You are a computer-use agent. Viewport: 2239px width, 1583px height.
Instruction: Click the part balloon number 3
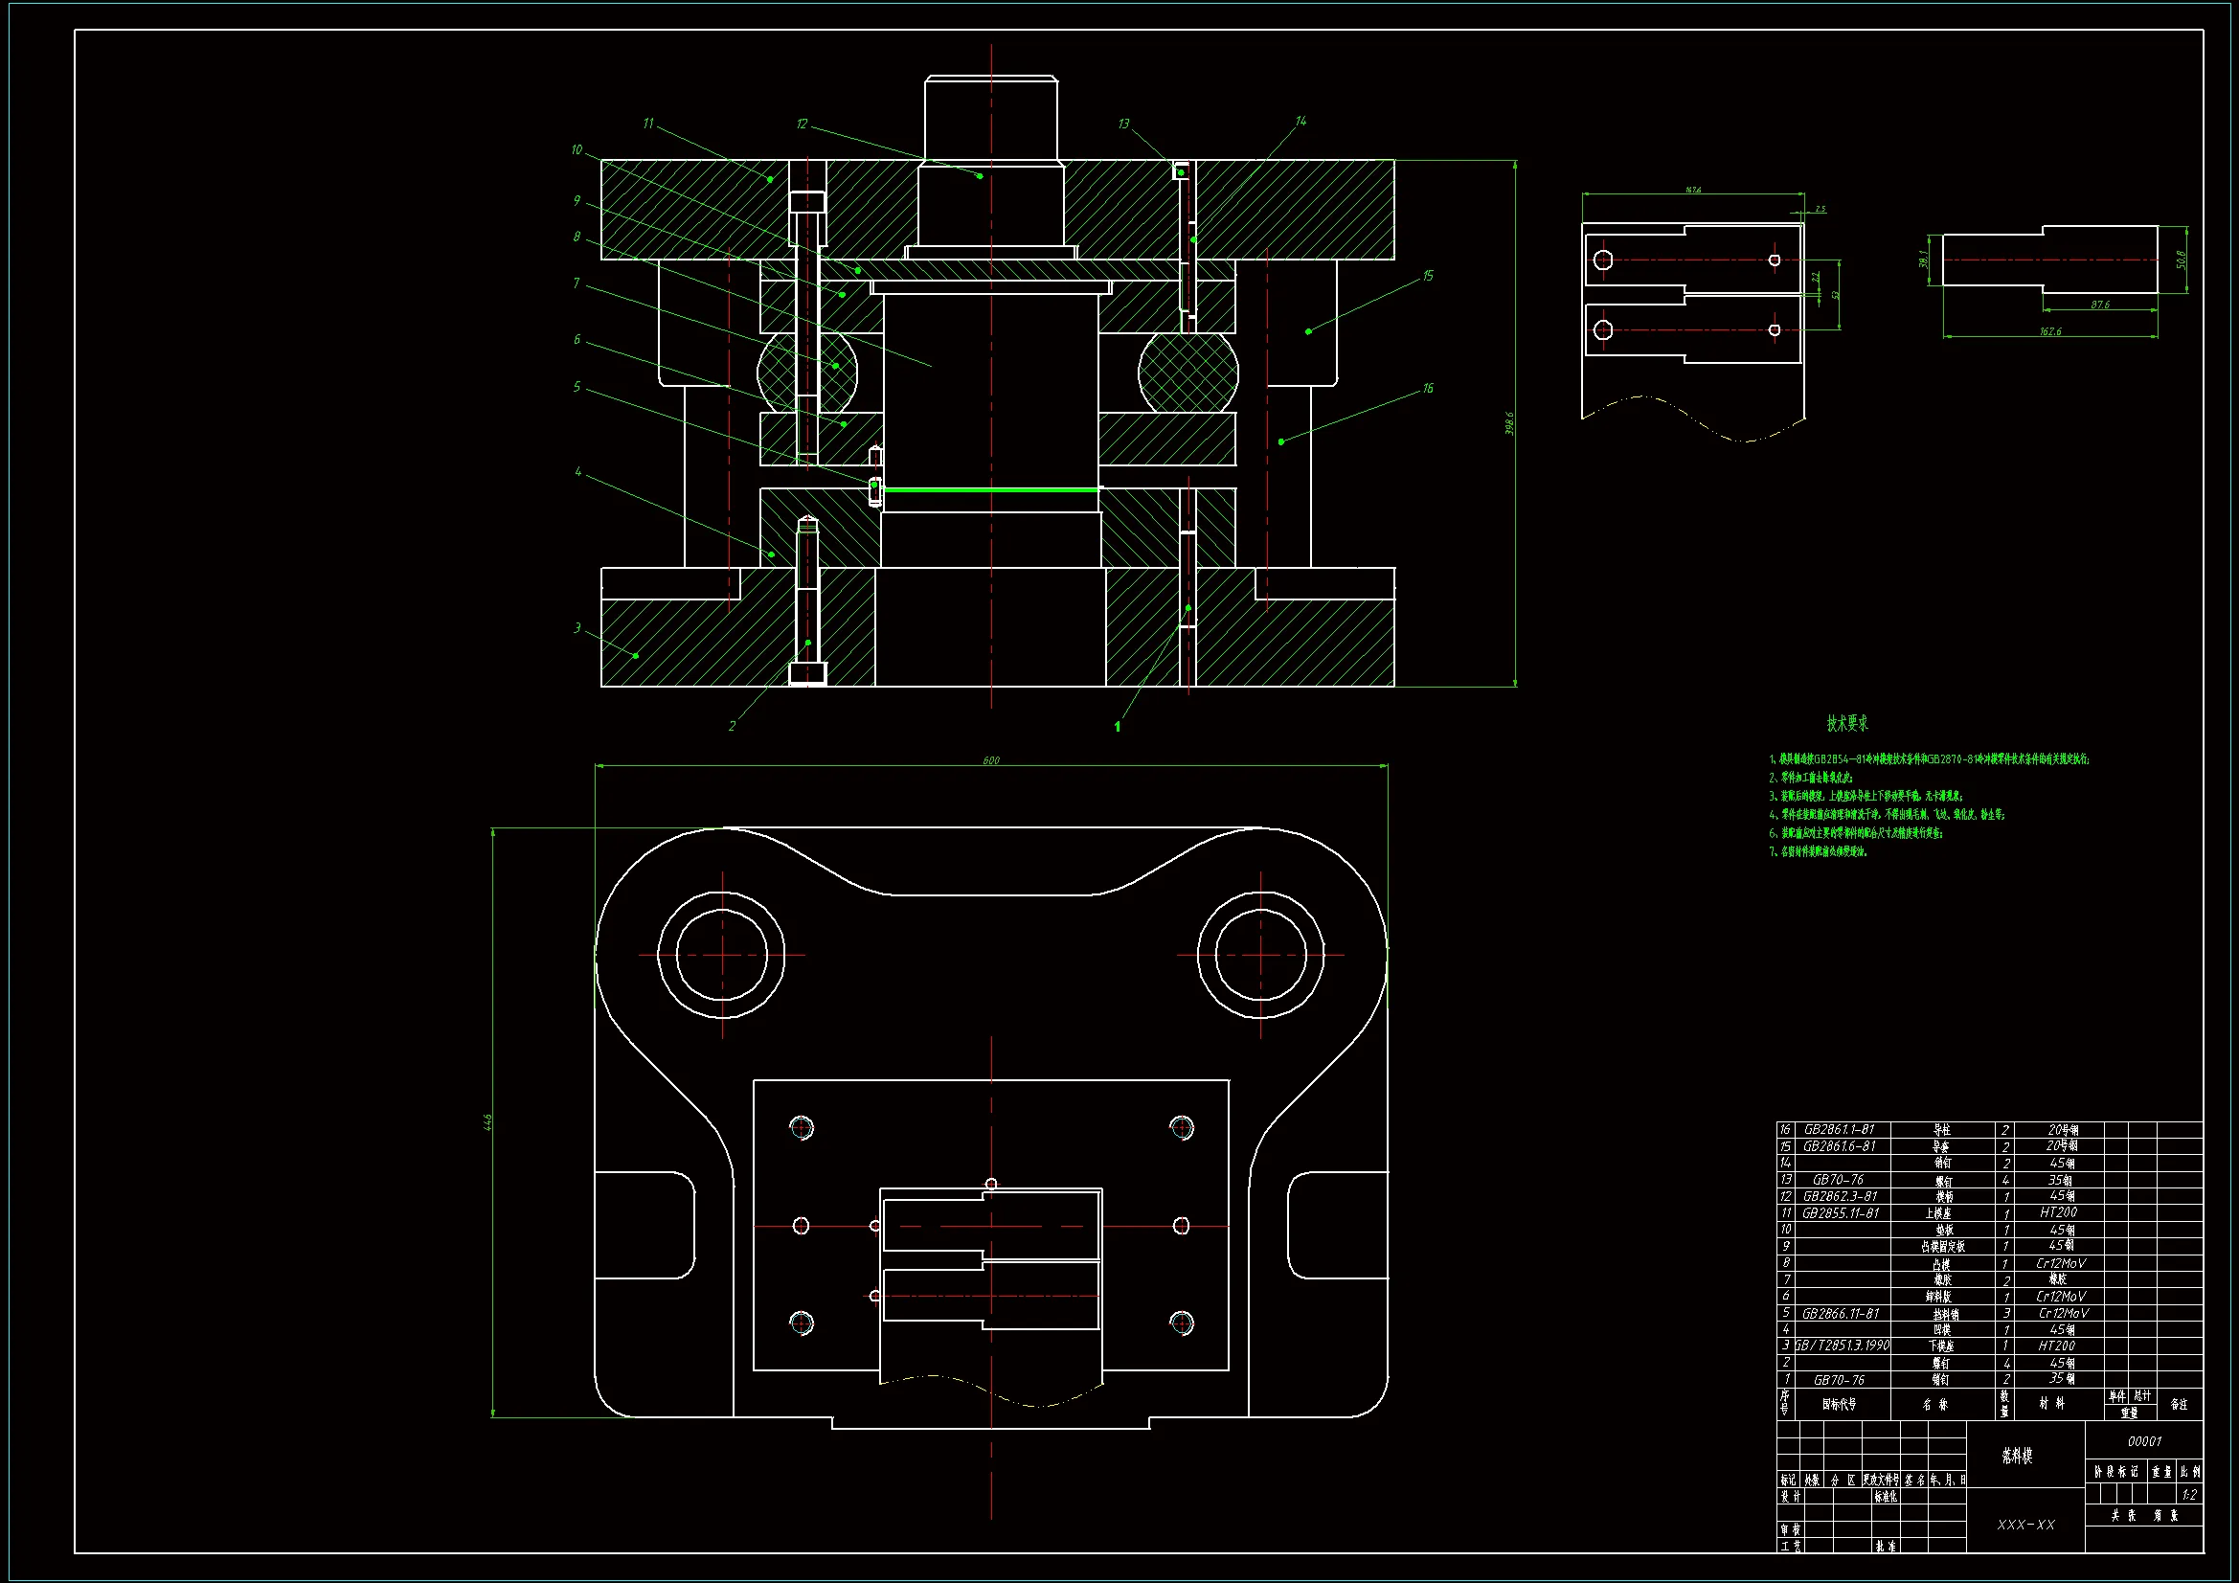(x=577, y=628)
